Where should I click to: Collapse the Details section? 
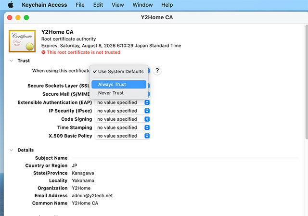[12, 150]
